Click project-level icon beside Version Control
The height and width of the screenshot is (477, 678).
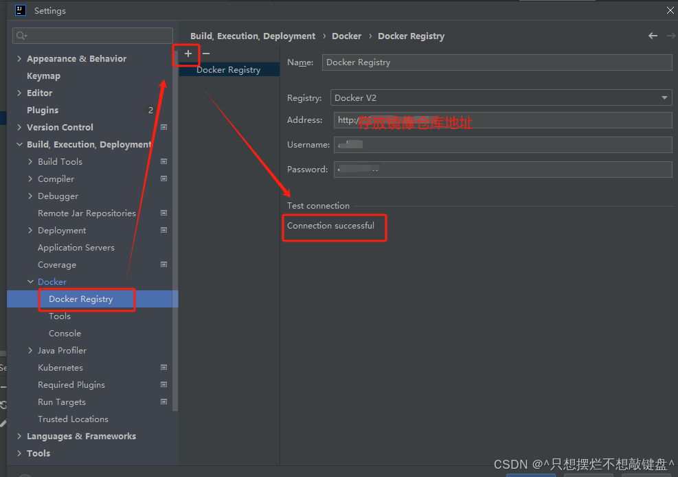click(164, 127)
